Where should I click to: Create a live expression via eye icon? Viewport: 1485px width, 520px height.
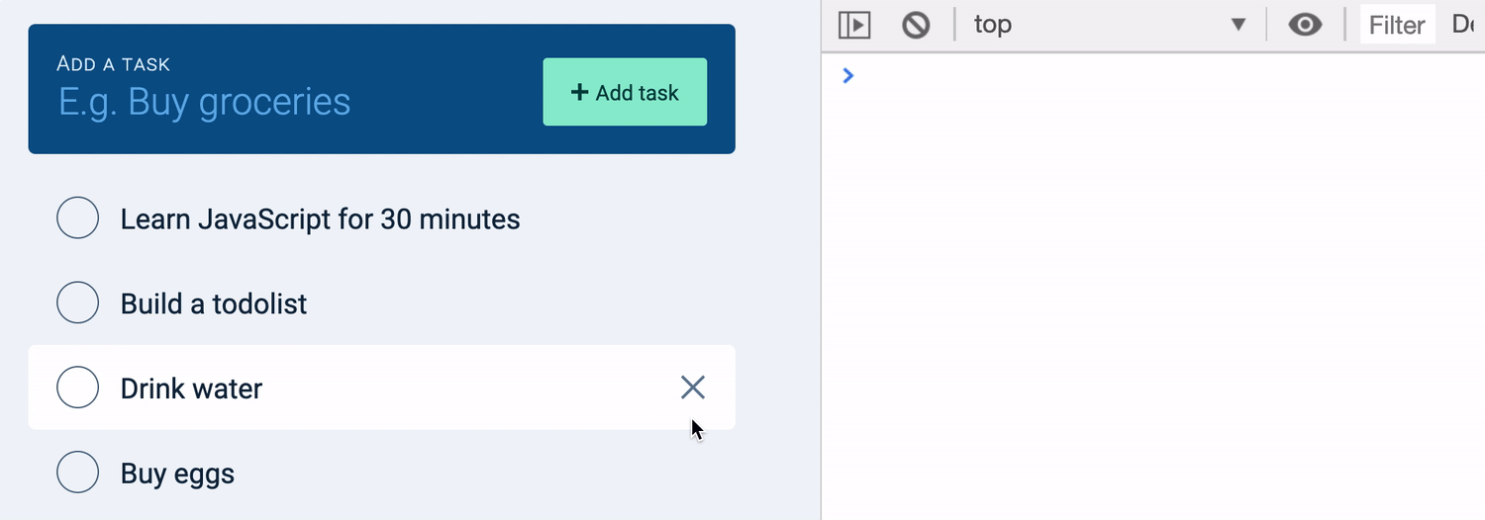[x=1305, y=25]
